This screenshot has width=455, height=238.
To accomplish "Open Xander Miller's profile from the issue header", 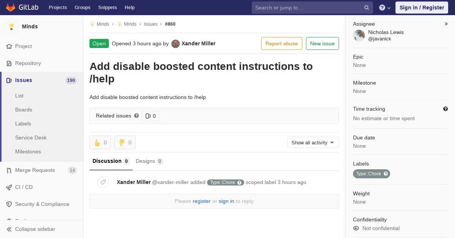I will click(x=198, y=43).
